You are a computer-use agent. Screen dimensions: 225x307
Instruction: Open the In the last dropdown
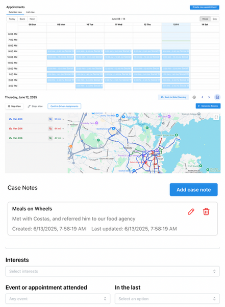[x=167, y=299]
